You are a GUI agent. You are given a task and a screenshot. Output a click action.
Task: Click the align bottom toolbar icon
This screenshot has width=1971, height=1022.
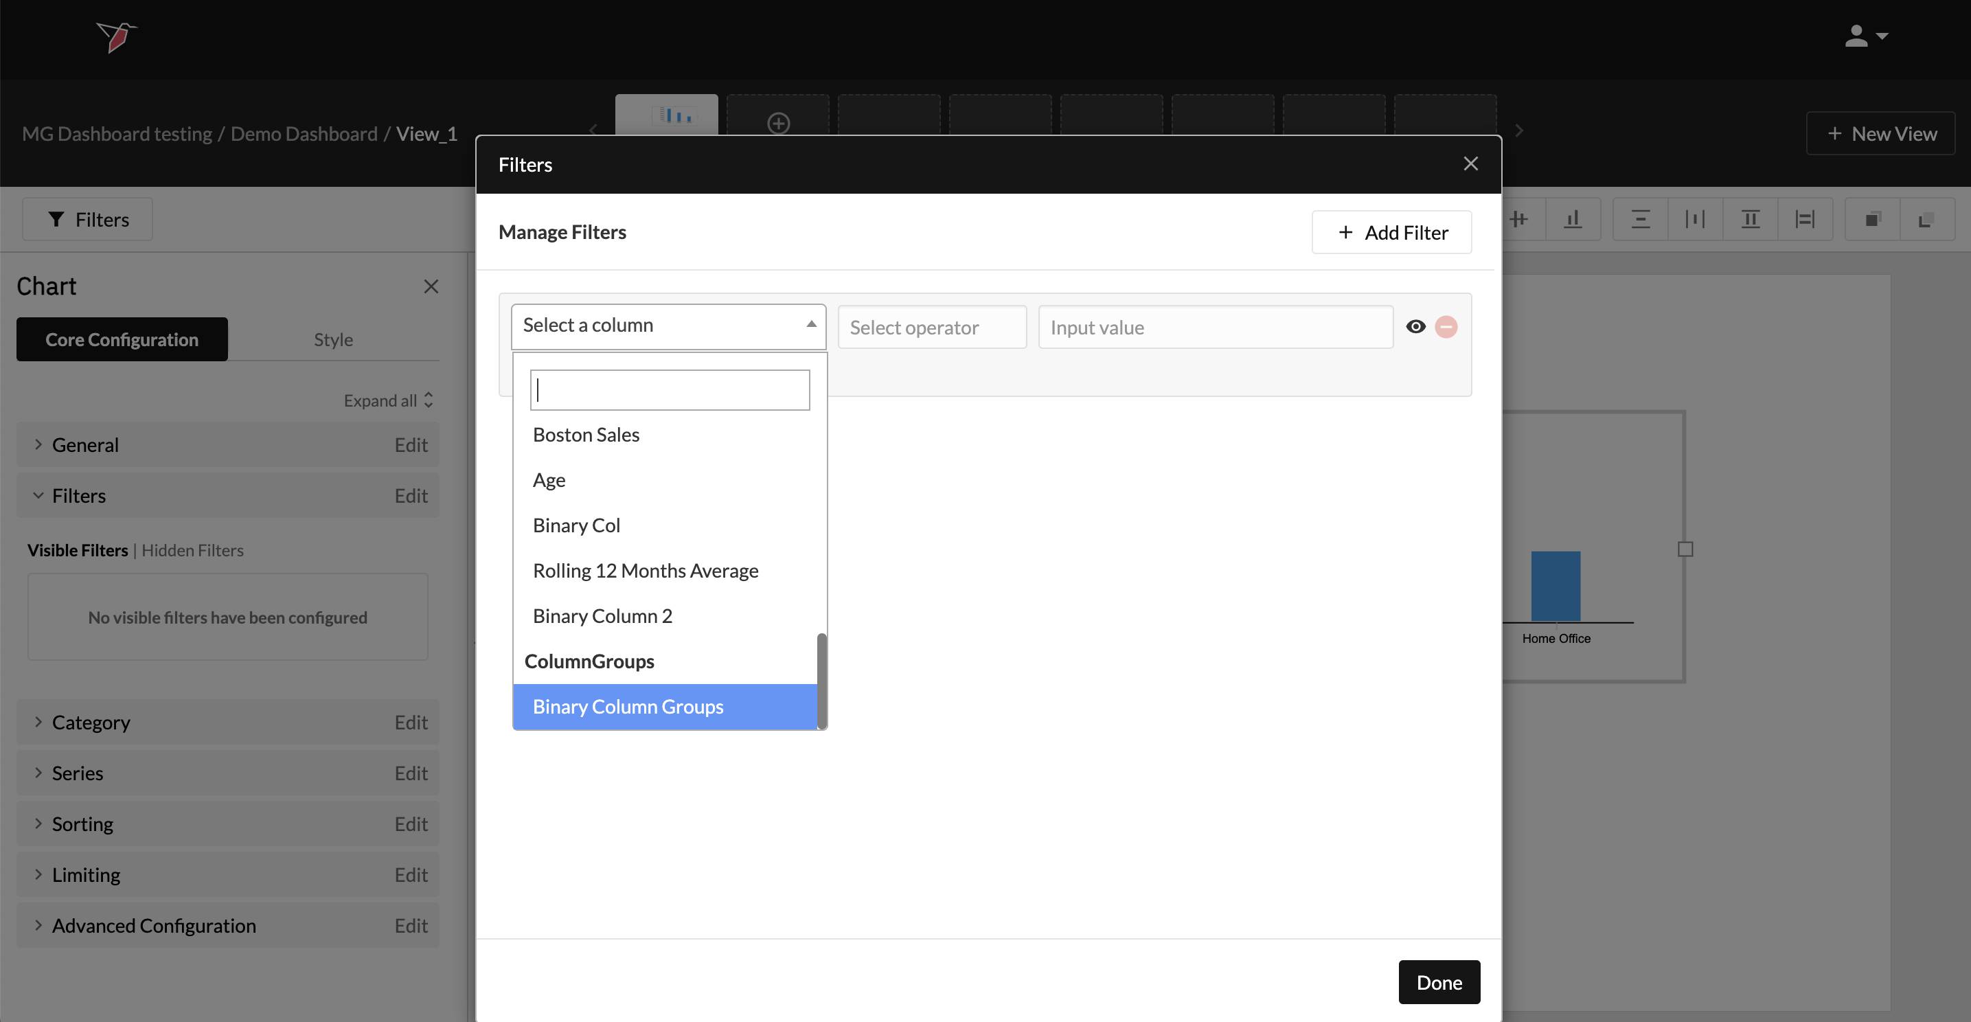tap(1573, 220)
